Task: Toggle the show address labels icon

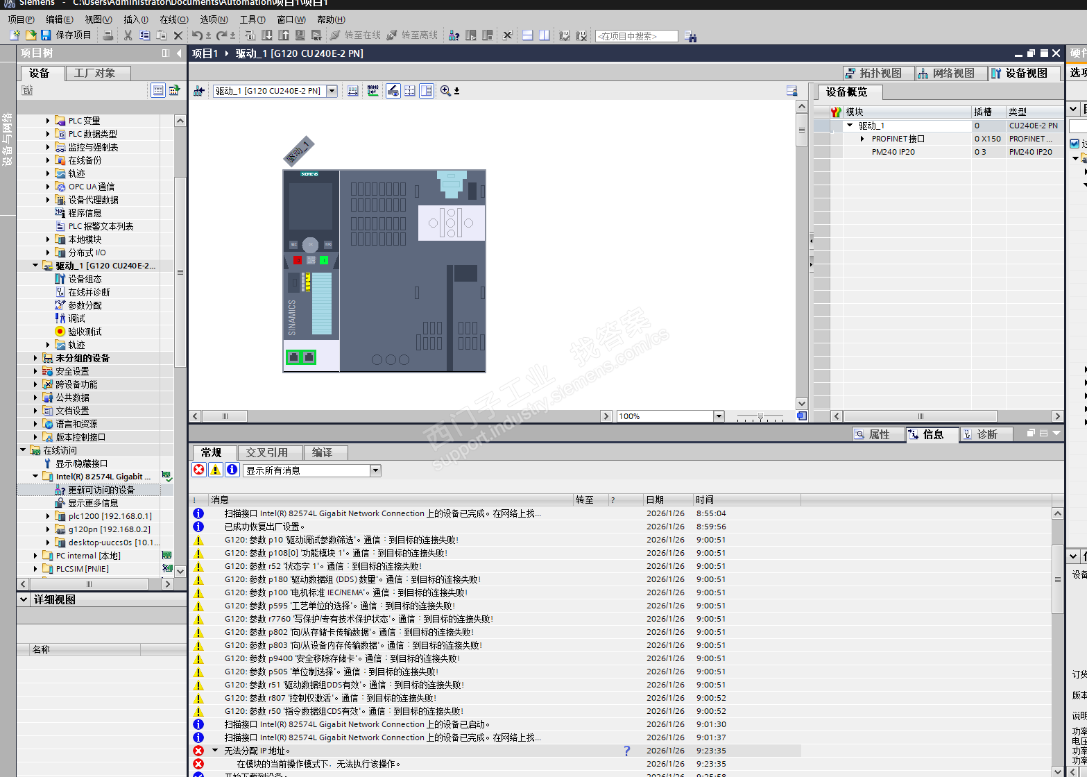Action: [353, 91]
